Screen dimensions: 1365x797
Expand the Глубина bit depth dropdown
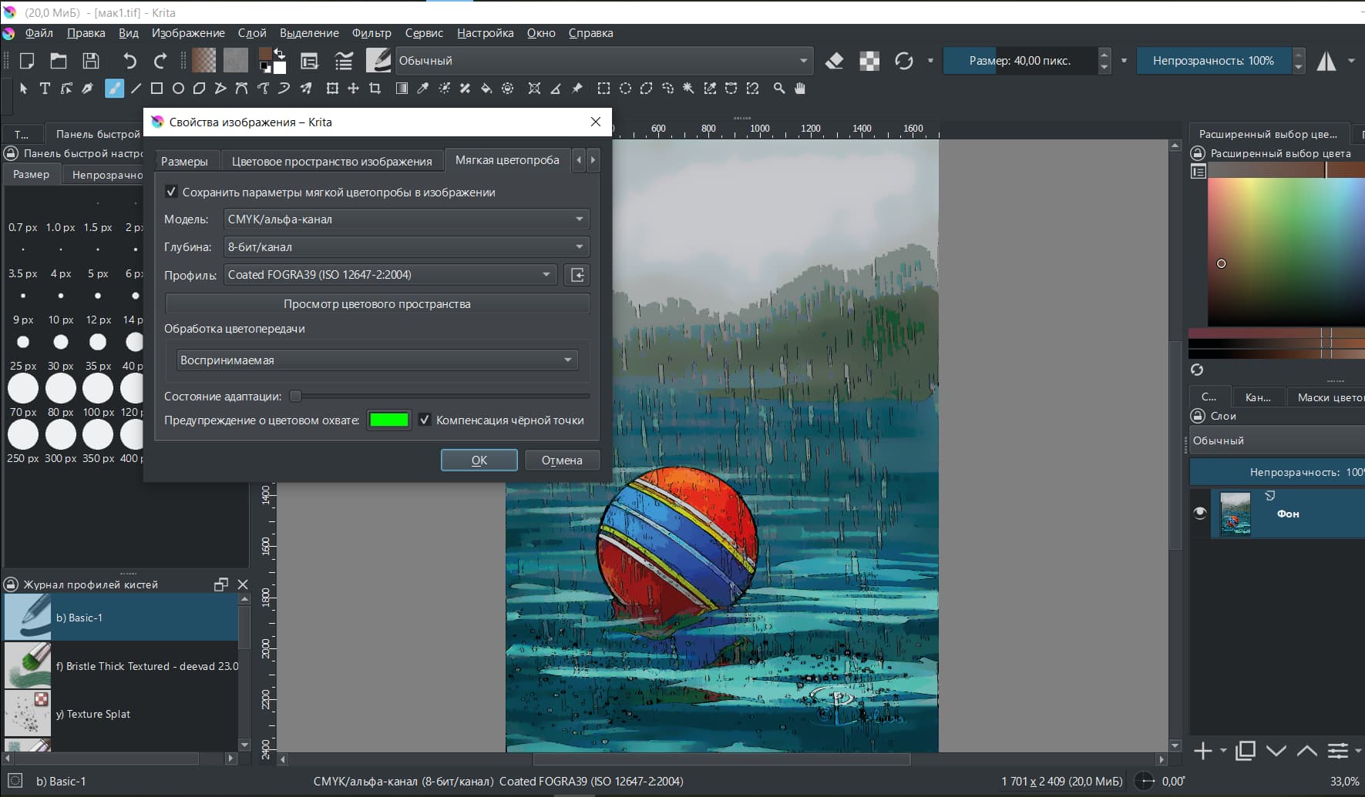click(406, 247)
